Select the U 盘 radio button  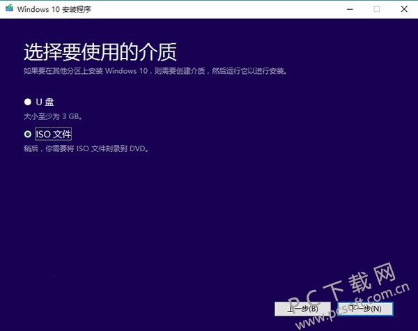(28, 102)
